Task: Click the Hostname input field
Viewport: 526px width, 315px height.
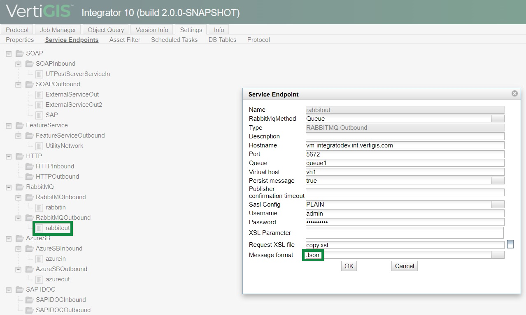Action: coord(405,145)
